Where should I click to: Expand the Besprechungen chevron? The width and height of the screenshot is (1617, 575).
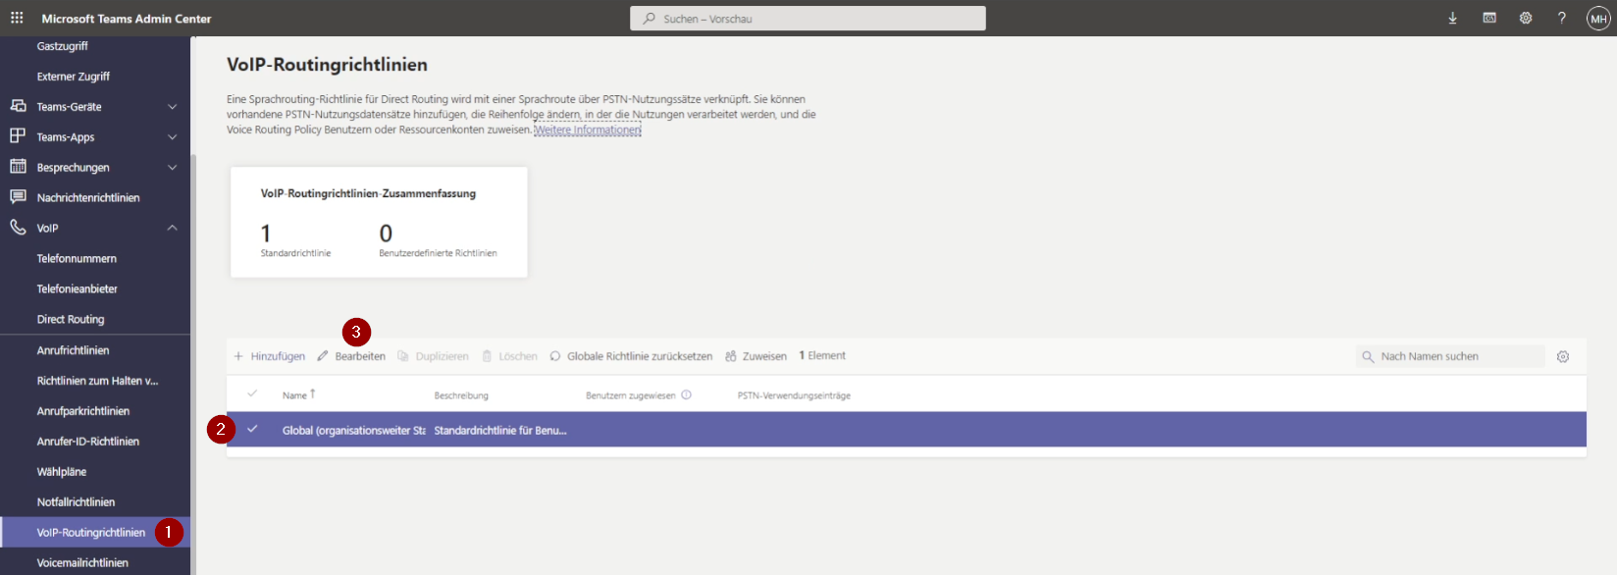tap(173, 167)
